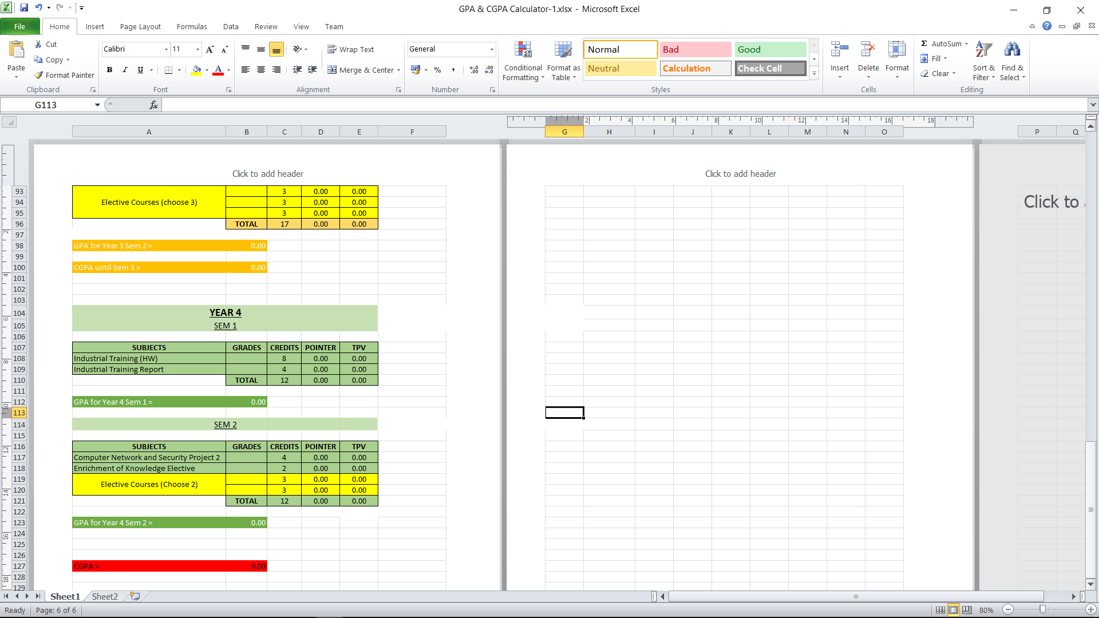Toggle Wrap Text on

click(351, 49)
